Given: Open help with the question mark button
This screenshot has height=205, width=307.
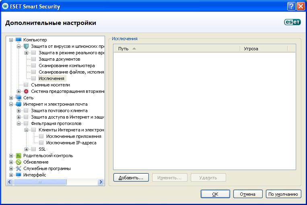Looking at the screenshot, I should (x=292, y=6).
